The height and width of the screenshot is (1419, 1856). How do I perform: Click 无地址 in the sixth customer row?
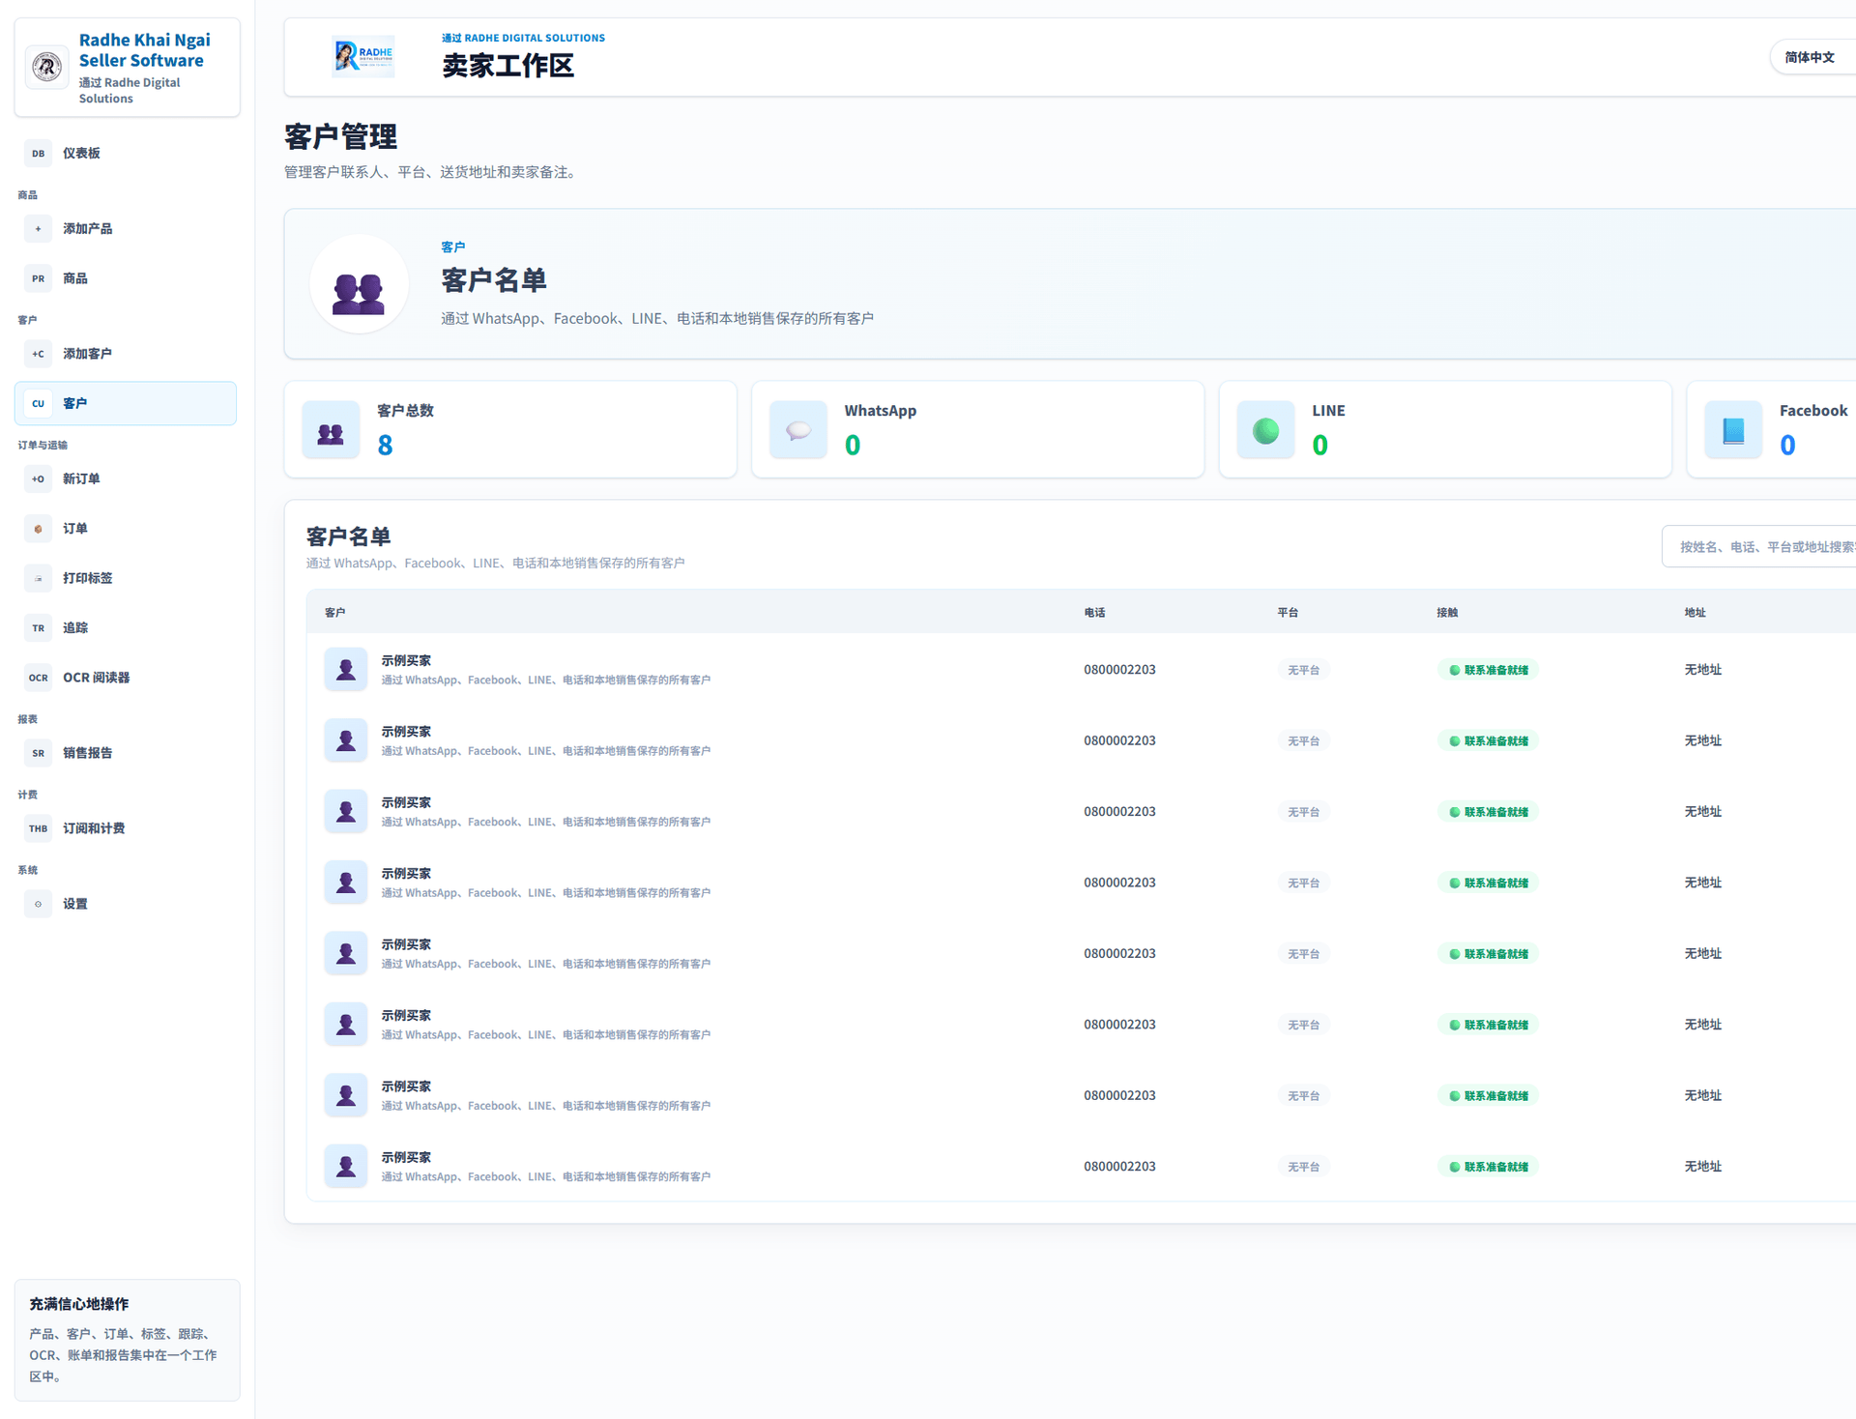coord(1702,1025)
